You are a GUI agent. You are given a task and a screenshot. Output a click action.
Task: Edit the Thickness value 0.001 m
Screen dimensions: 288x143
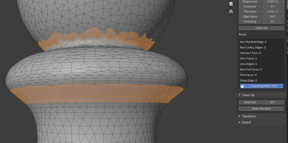tap(273, 12)
